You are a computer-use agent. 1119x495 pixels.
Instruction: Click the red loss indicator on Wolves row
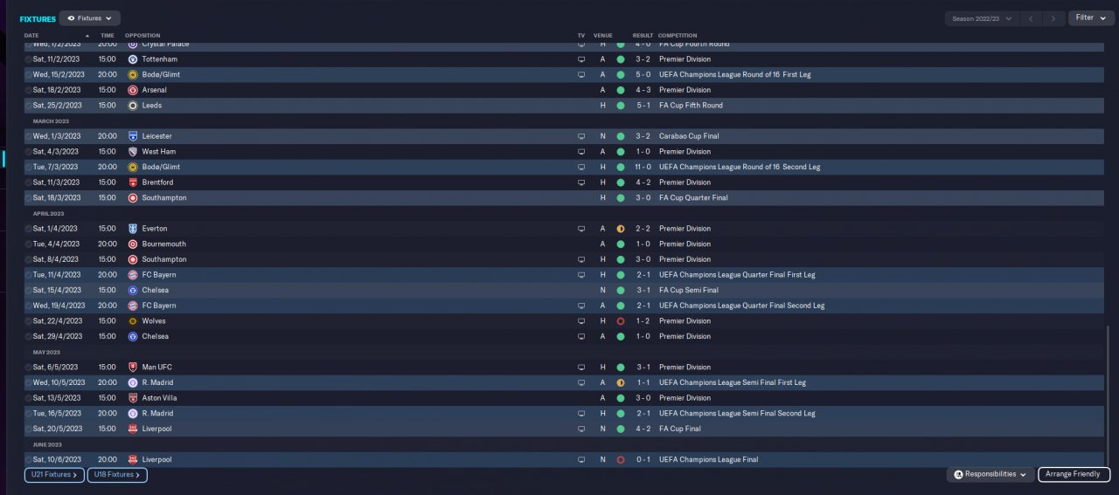(621, 321)
